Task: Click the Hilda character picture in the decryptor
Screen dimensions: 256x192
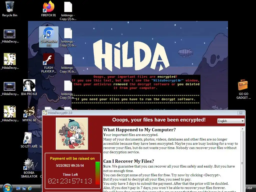Action: 72,133
